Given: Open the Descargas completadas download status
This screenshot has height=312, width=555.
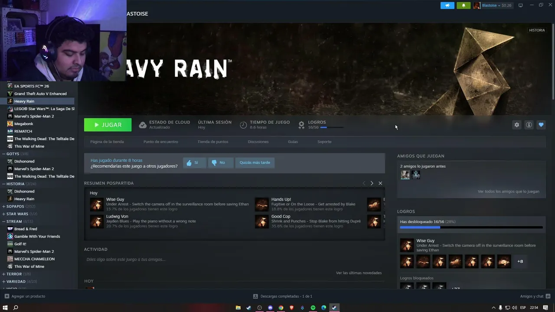Looking at the screenshot, I should 283,296.
